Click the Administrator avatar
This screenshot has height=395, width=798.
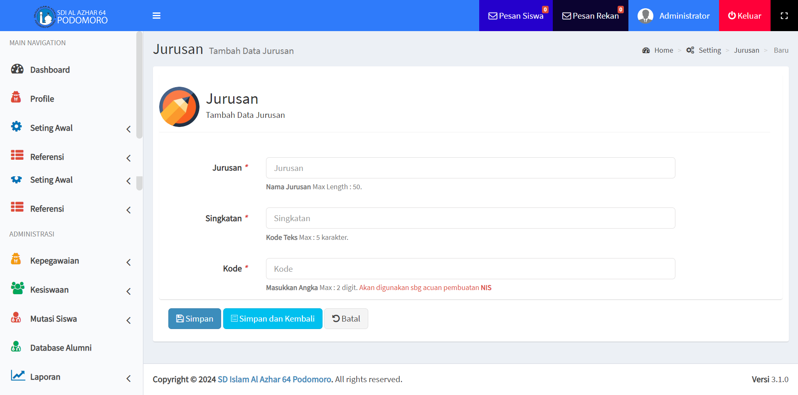click(645, 16)
